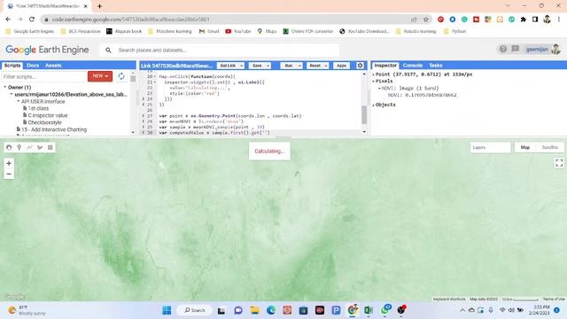Switch to the Tasks tab
This screenshot has width=567, height=319.
436,66
